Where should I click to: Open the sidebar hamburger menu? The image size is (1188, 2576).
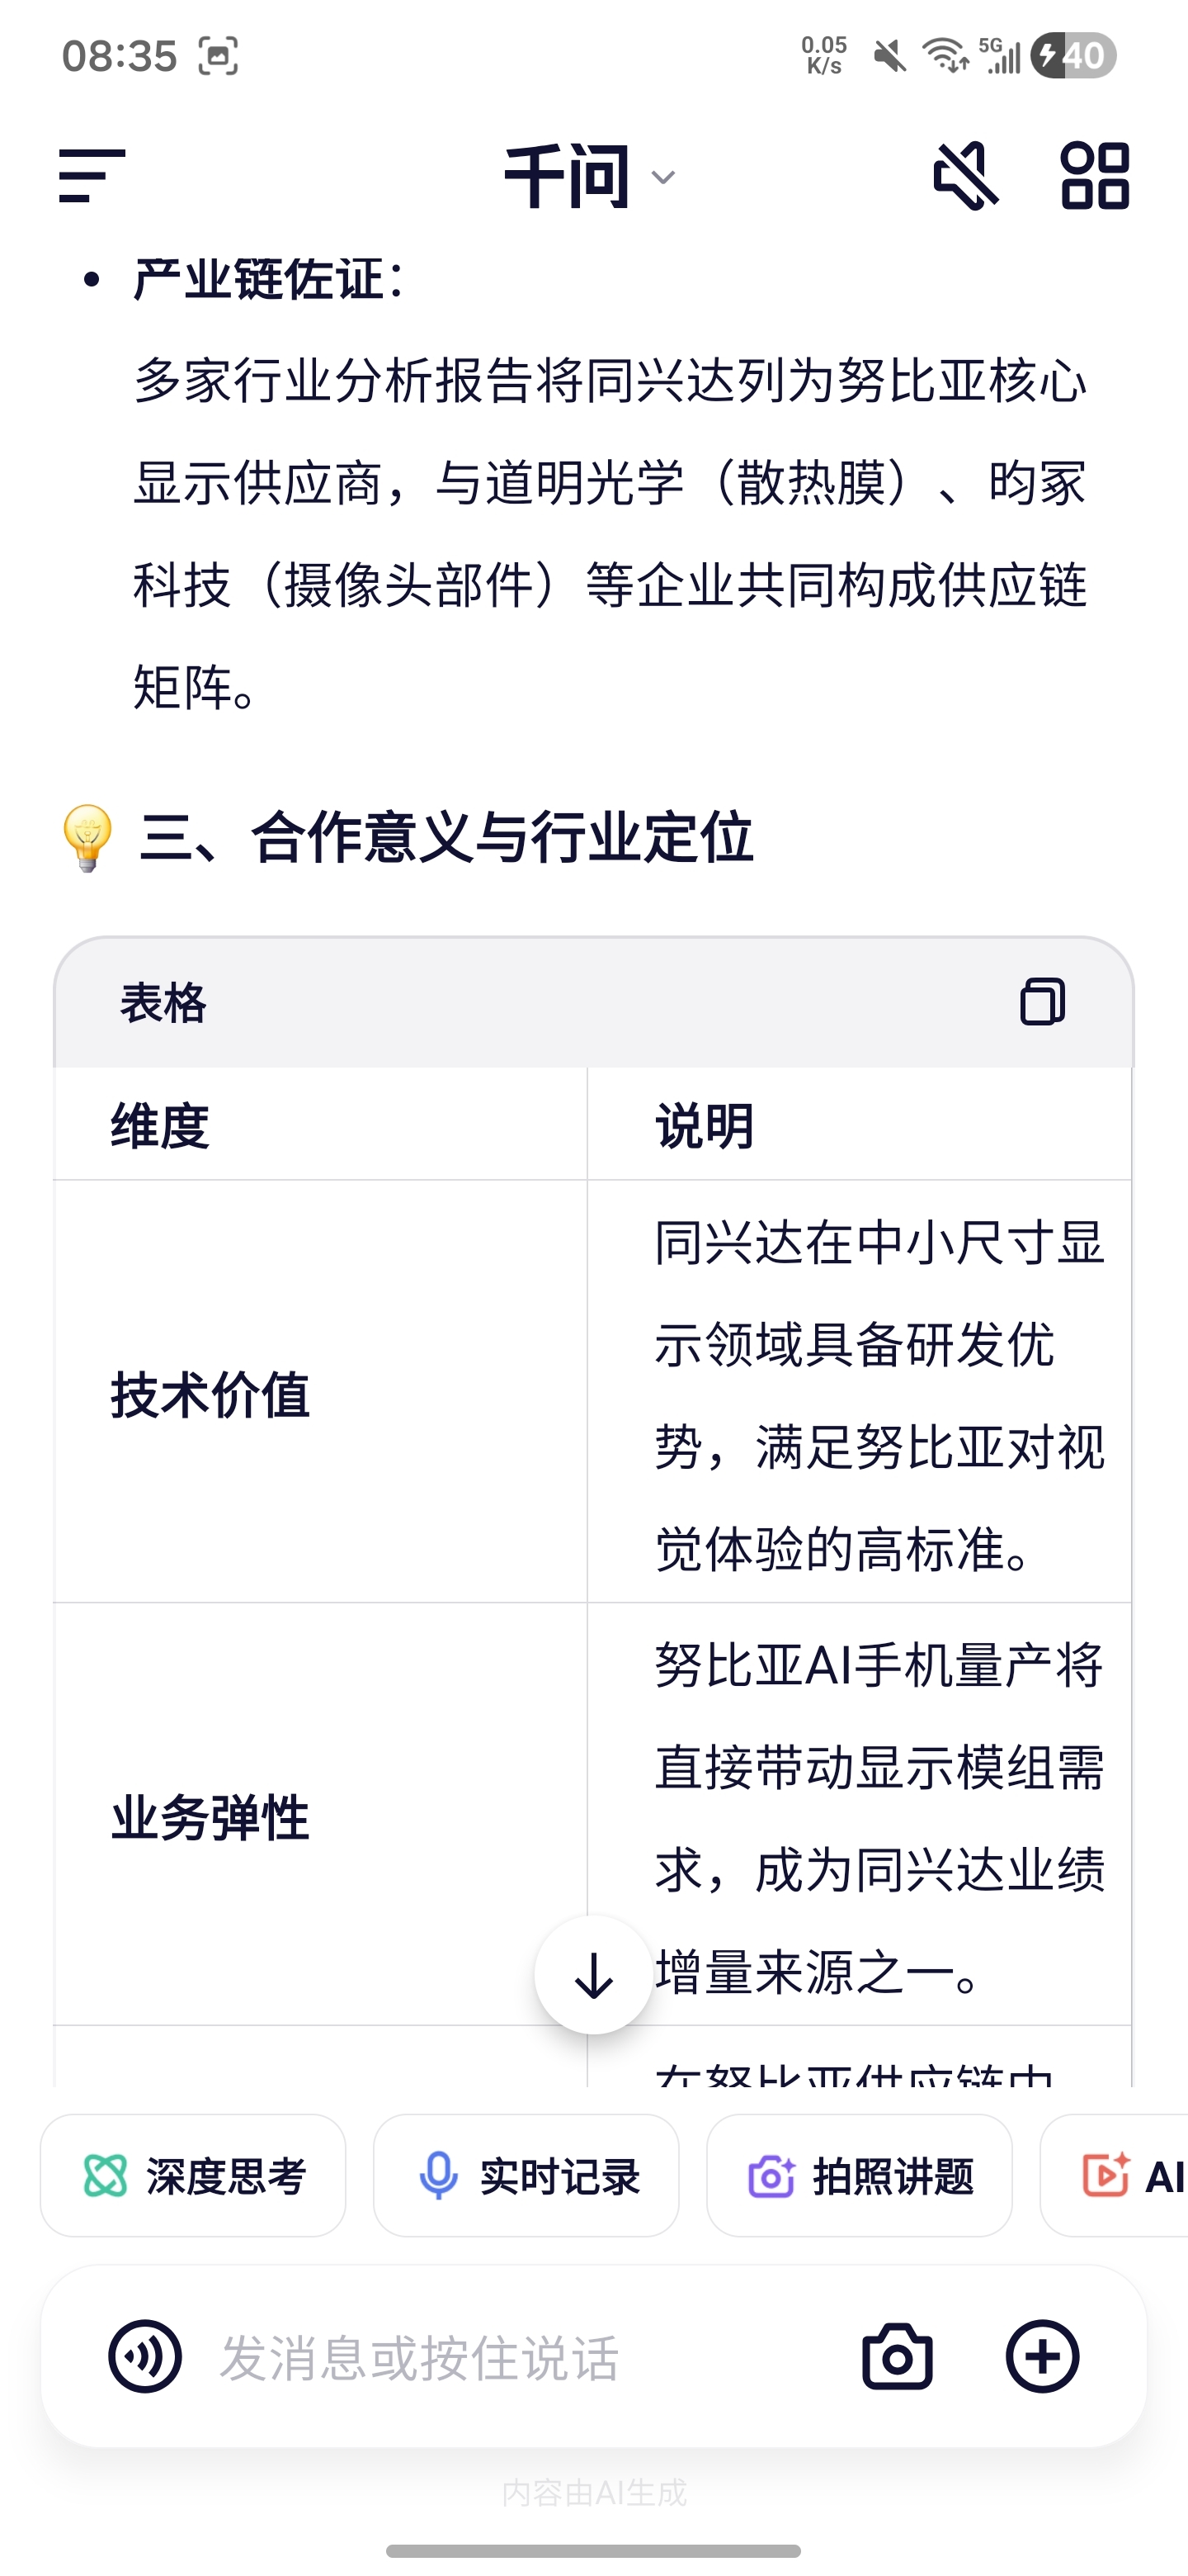(x=92, y=176)
